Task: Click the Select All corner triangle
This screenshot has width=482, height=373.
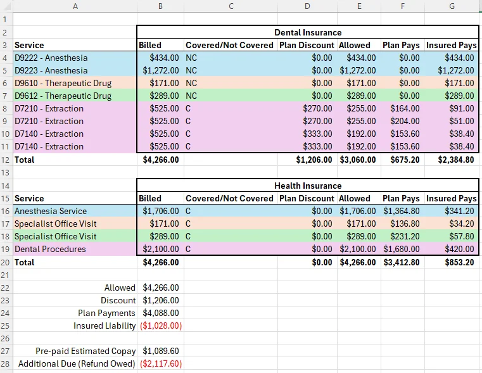Action: point(6,6)
